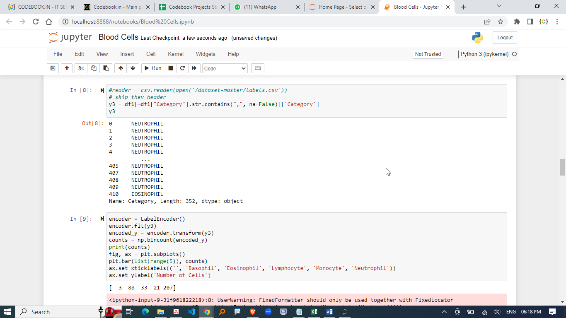Open the Kernel menu
This screenshot has width=566, height=318.
tap(176, 54)
